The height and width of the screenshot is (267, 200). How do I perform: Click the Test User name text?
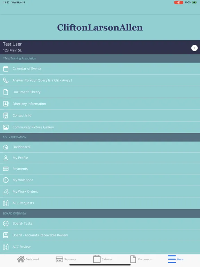(12, 44)
